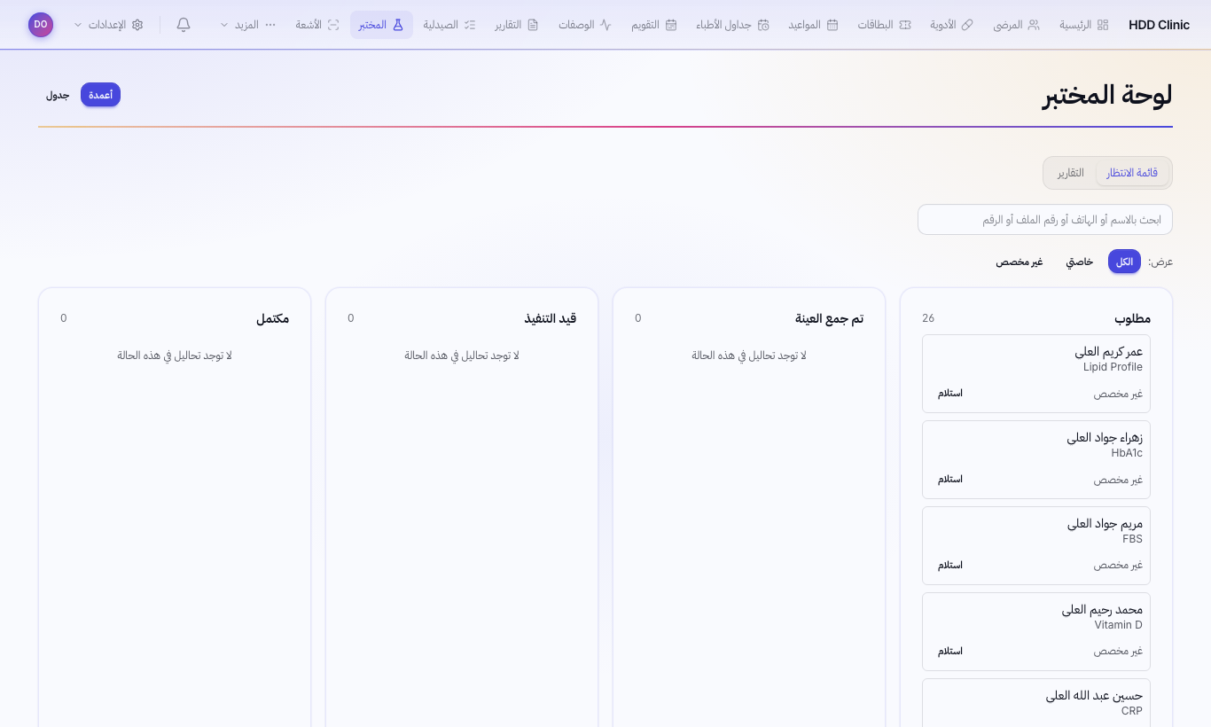Click the مطلوب column header
This screenshot has height=727, width=1211.
pos(1132,318)
